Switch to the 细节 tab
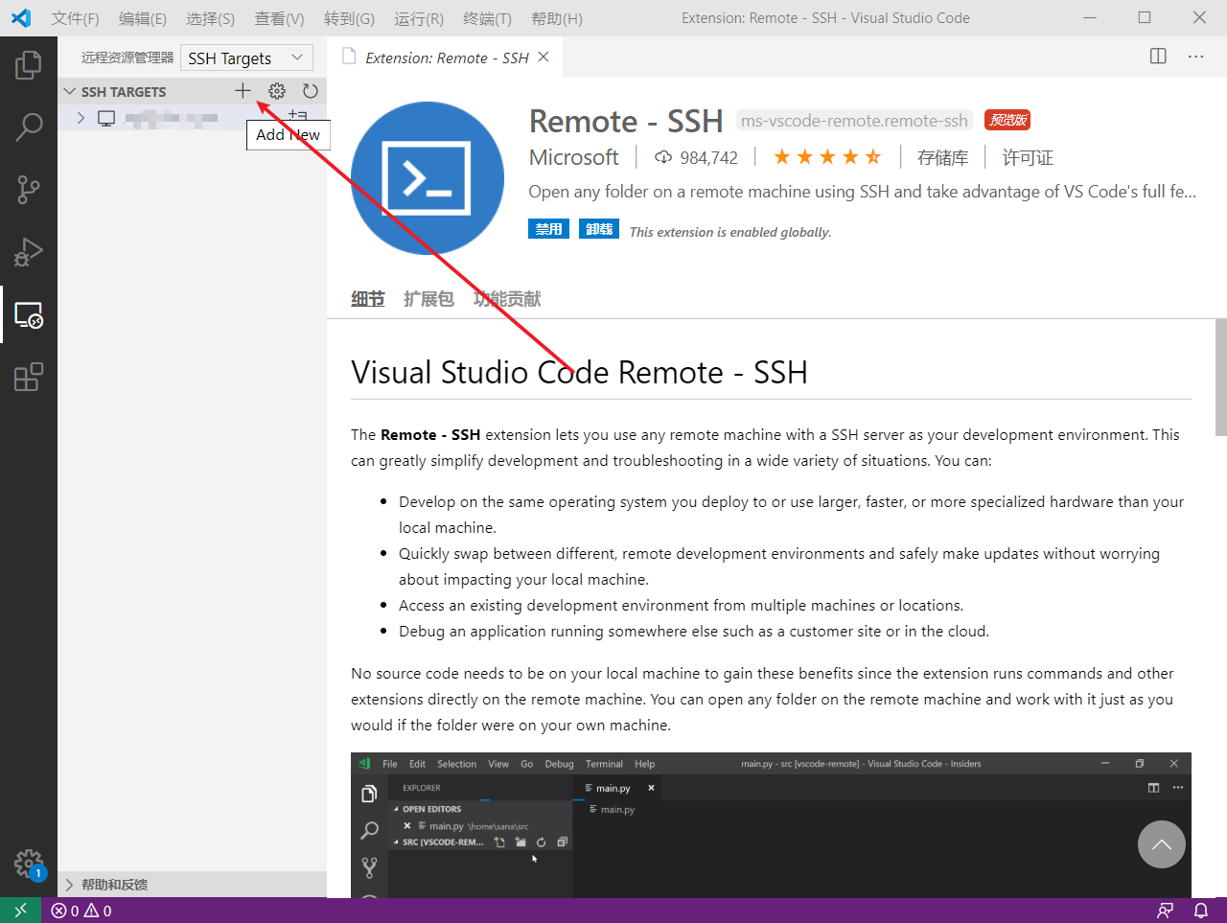Image resolution: width=1227 pixels, height=923 pixels. (367, 299)
